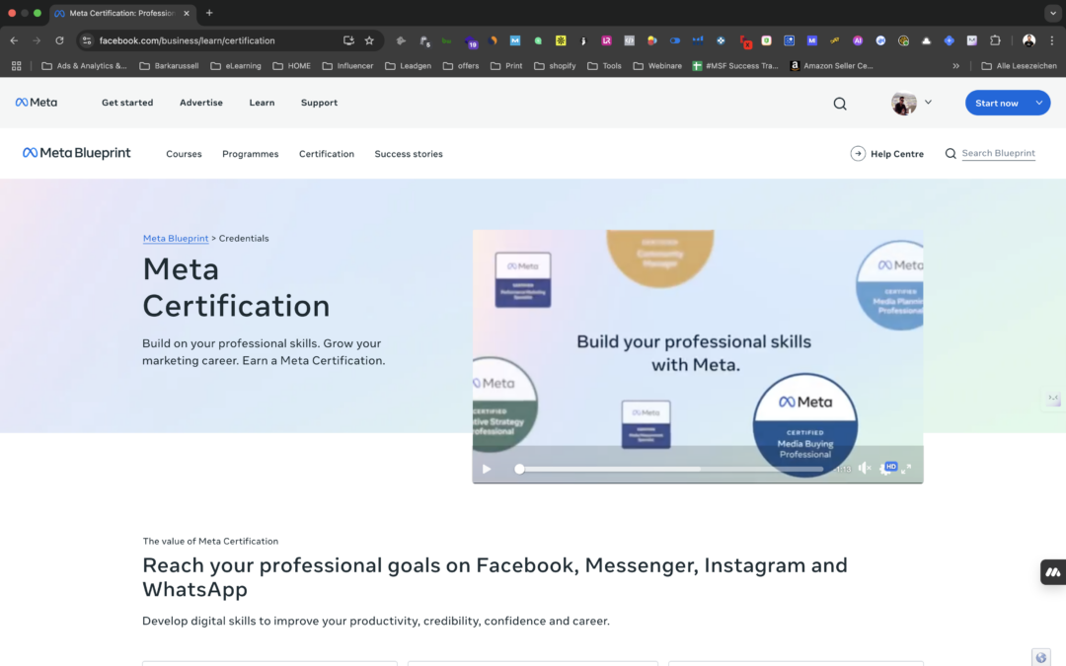Expand the Start now dropdown arrow

tap(1038, 103)
